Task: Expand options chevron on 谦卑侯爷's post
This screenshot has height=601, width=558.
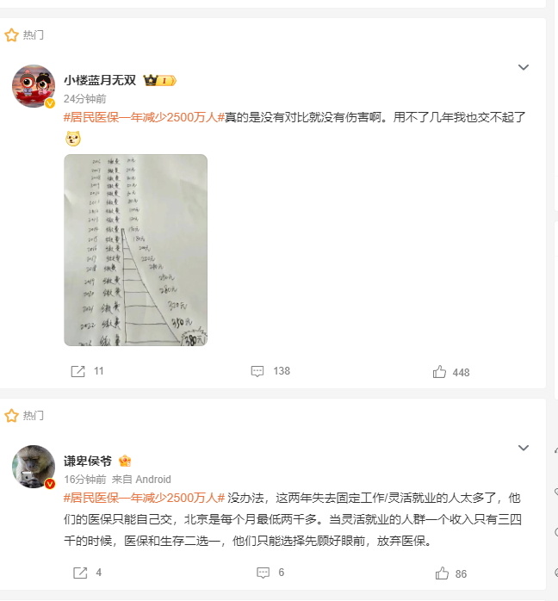Action: point(524,448)
